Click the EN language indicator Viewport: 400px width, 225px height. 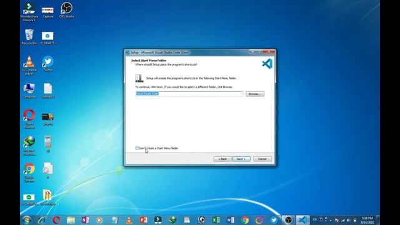pos(315,219)
